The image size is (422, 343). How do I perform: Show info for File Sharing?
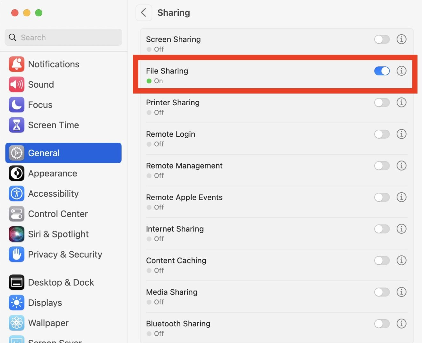(x=401, y=71)
